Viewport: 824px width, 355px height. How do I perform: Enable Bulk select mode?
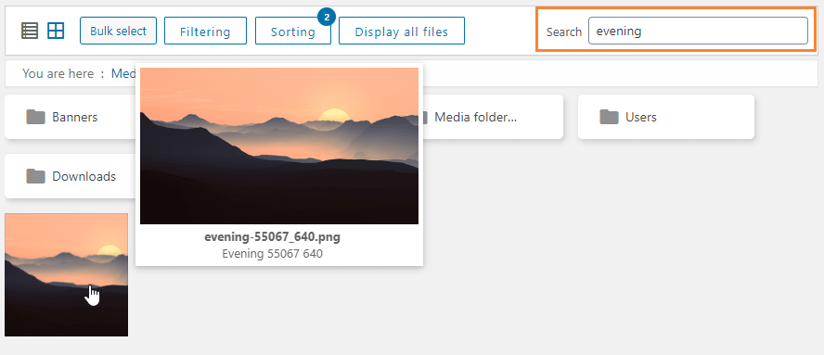118,31
